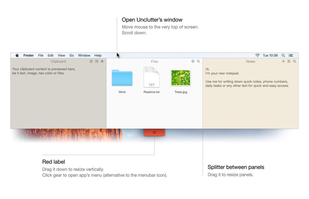Show clipboard history list icon
The height and width of the screenshot is (199, 309).
(97, 61)
